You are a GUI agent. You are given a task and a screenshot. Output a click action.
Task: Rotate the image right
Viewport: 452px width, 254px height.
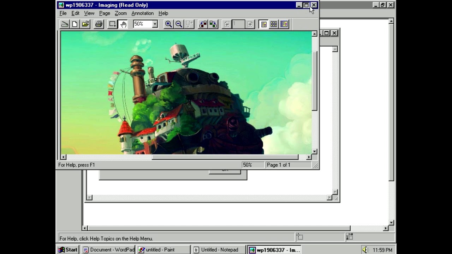click(213, 24)
